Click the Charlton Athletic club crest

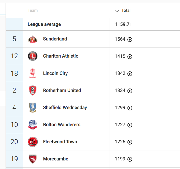[32, 56]
